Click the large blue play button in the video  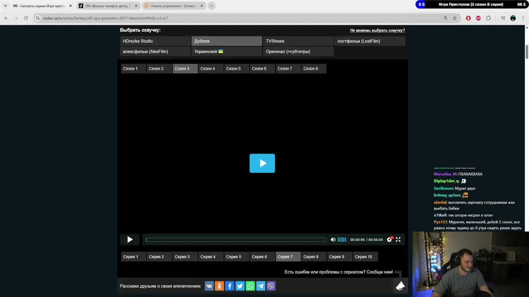point(262,163)
